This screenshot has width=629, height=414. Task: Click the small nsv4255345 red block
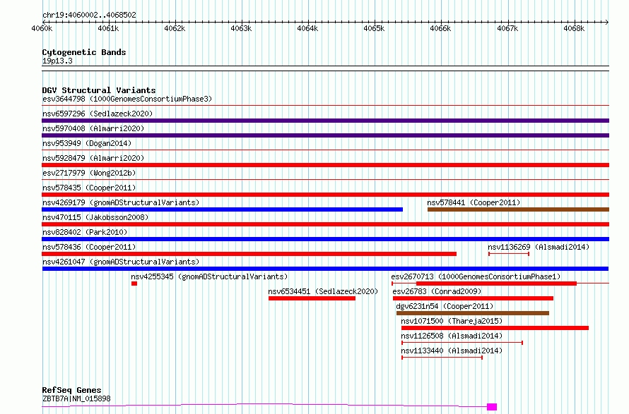tap(134, 284)
